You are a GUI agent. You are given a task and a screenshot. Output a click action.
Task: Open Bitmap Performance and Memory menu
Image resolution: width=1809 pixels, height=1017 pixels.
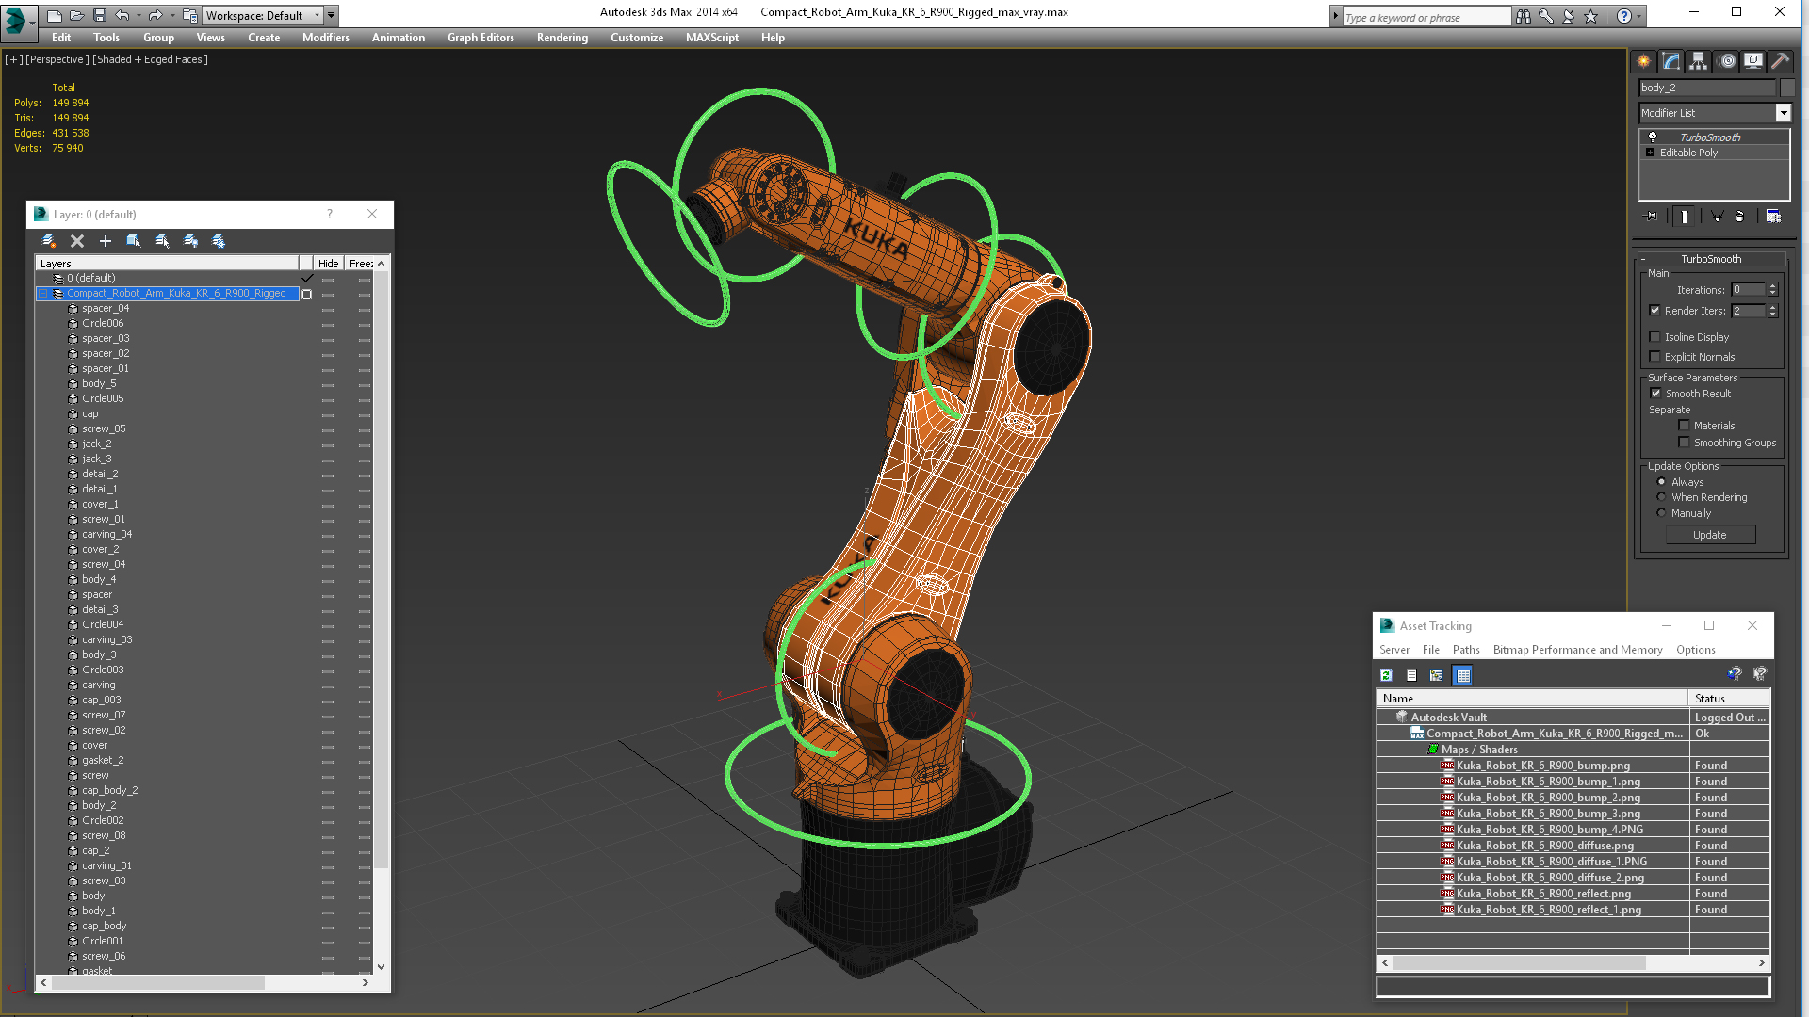pos(1577,650)
